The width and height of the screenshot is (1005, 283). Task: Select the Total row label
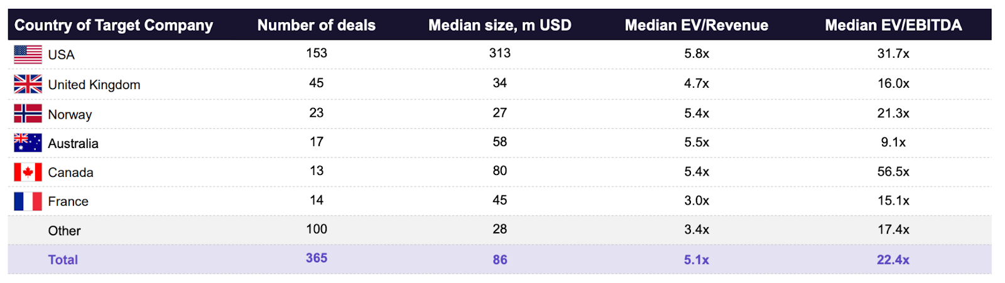coord(63,260)
